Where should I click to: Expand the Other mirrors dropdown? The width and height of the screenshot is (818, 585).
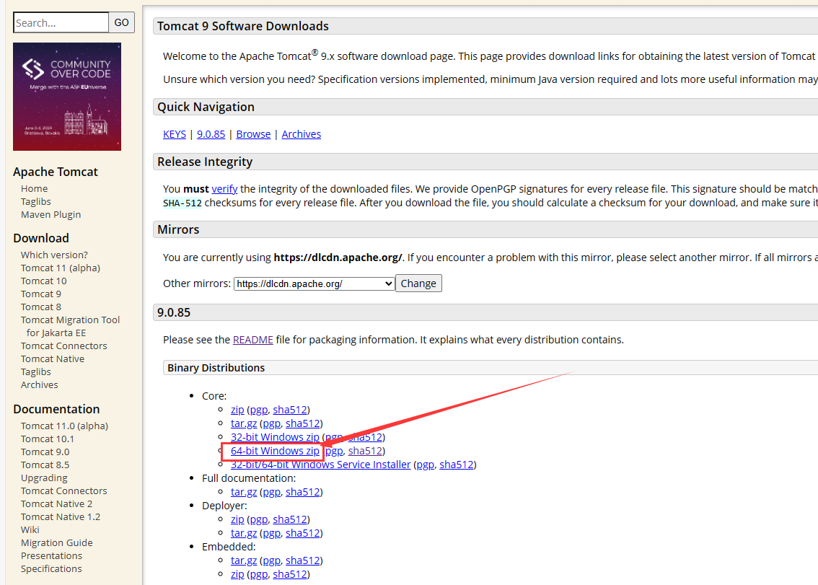click(314, 283)
